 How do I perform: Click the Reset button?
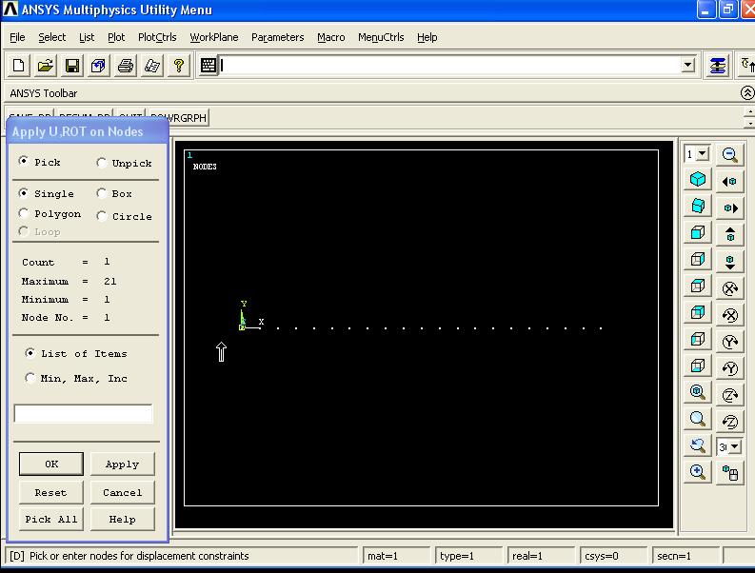[51, 492]
